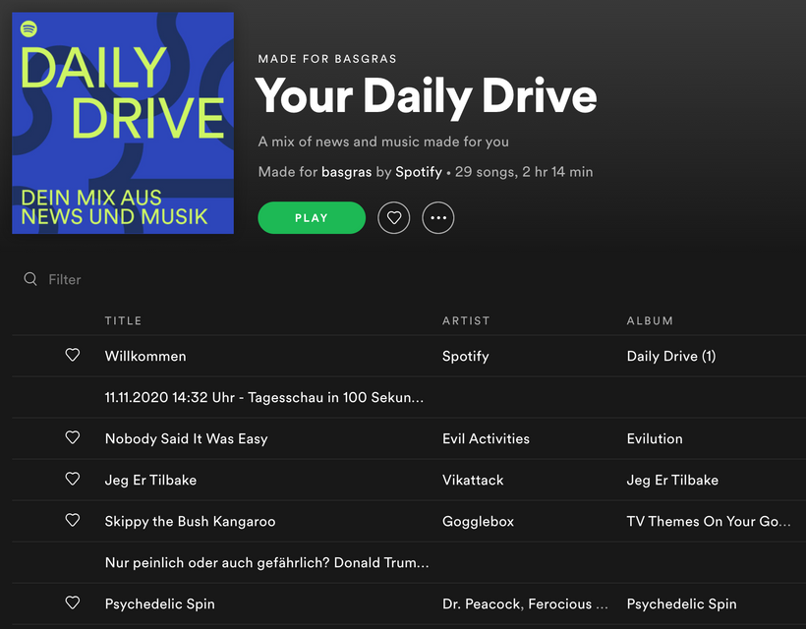The height and width of the screenshot is (629, 806).
Task: Open album Jeg Er Tilbake
Action: (x=672, y=480)
